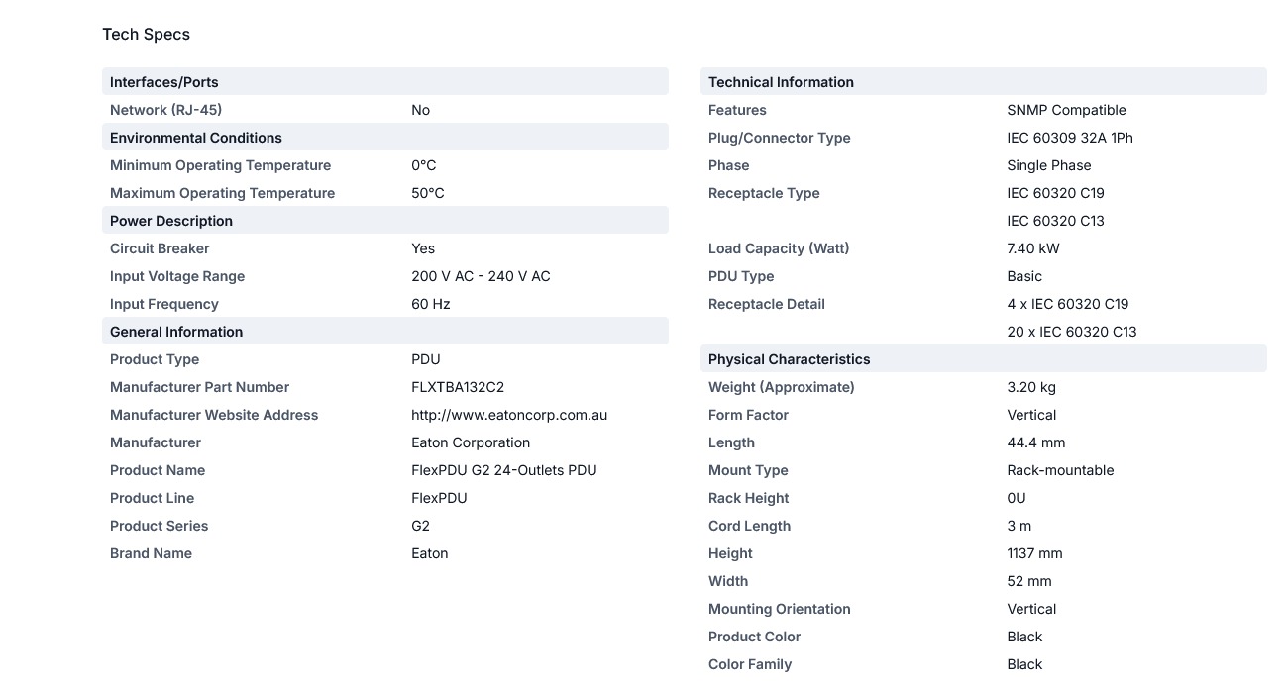The height and width of the screenshot is (688, 1287).
Task: Select the Eaton Corporation manufacturer value
Action: point(471,442)
